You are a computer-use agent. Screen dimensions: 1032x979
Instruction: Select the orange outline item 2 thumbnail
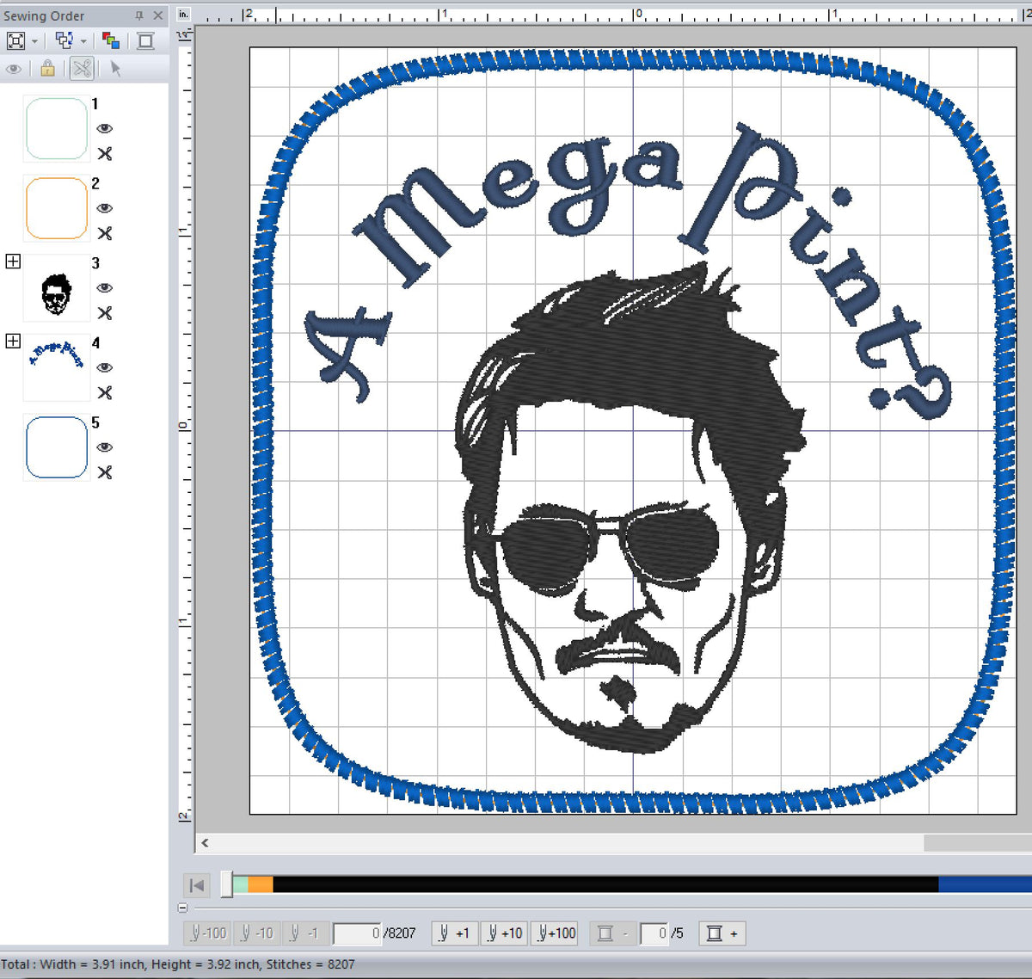tap(57, 208)
